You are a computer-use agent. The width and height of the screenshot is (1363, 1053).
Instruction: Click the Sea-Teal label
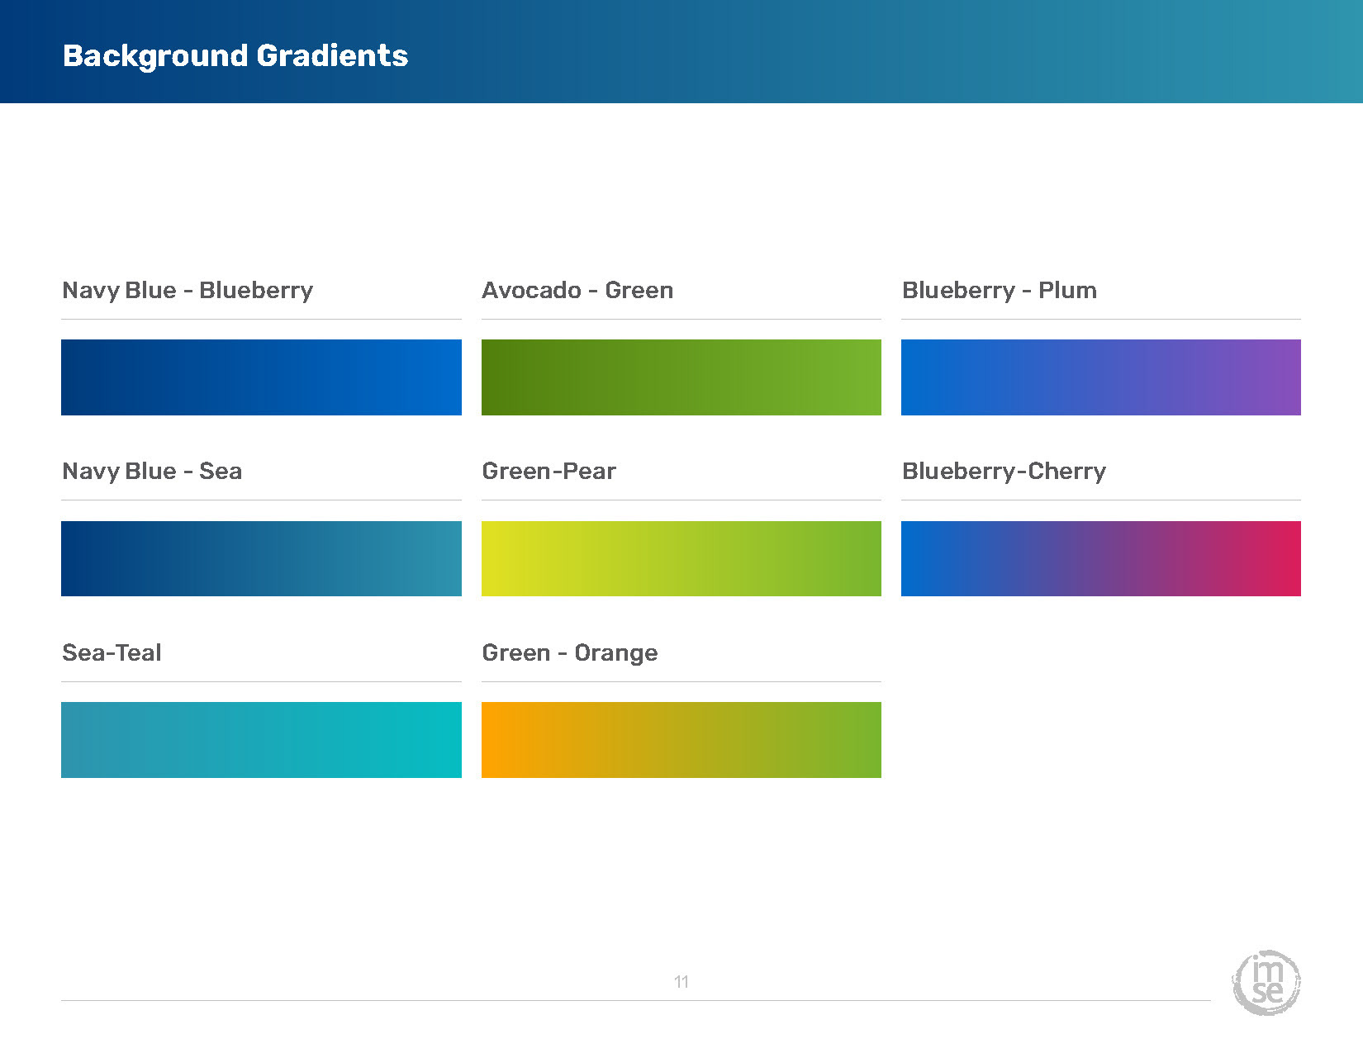112,653
